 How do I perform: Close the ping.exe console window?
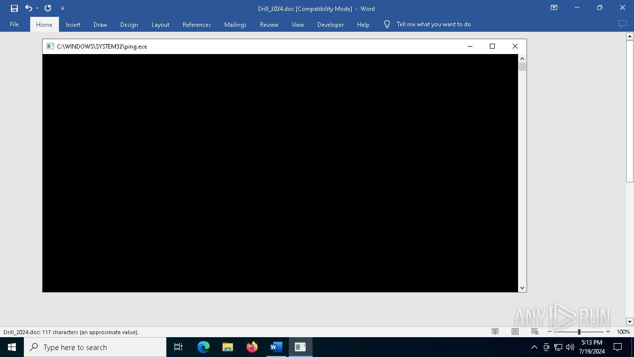(x=515, y=46)
